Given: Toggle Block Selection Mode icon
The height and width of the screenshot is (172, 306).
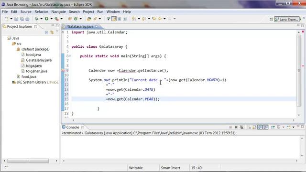Looking at the screenshot, I should (x=120, y=19).
